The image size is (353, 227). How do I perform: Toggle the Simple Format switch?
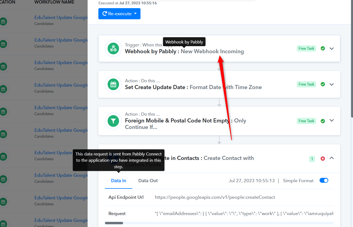pyautogui.click(x=324, y=181)
